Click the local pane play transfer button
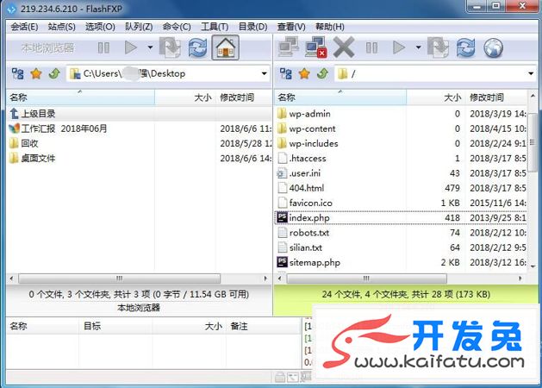The image size is (542, 388). coord(131,47)
